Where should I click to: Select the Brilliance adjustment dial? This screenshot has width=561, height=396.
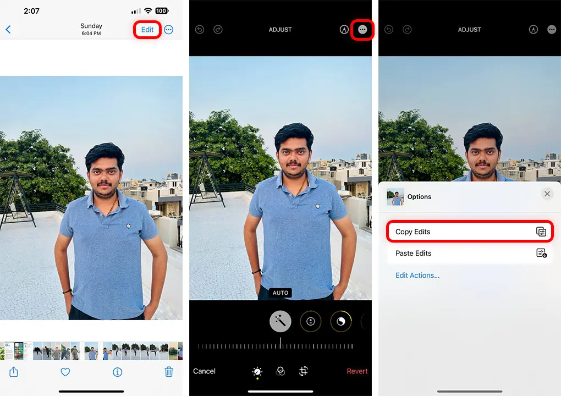(341, 321)
